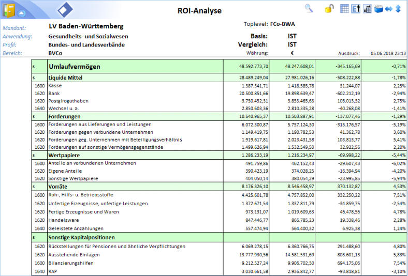
Task: Click the Bank account row label
Action: 54,93
